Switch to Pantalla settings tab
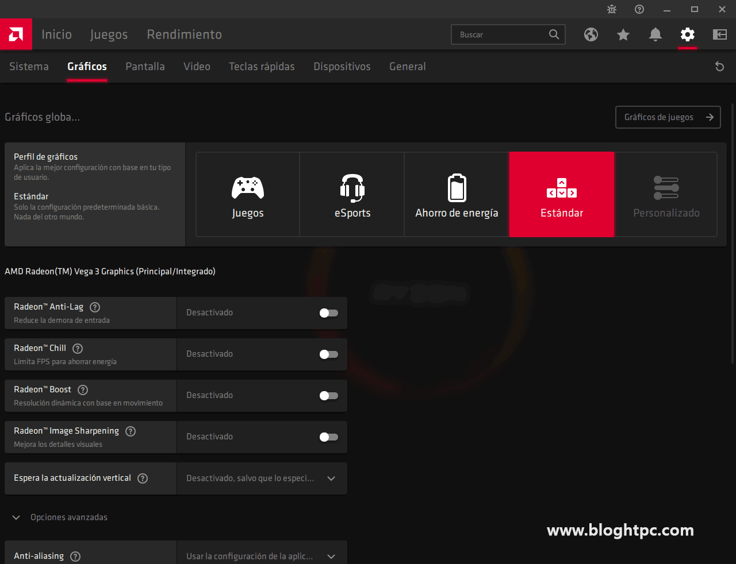 145,67
